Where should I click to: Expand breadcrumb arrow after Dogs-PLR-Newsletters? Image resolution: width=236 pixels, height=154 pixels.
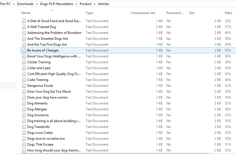click(x=76, y=4)
